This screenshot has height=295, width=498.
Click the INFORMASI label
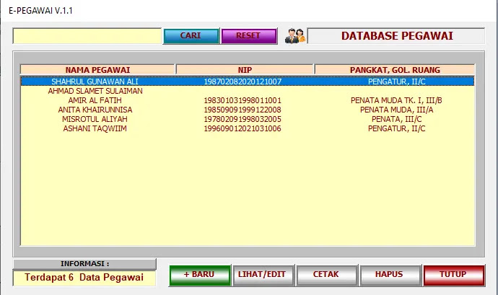coord(84,263)
